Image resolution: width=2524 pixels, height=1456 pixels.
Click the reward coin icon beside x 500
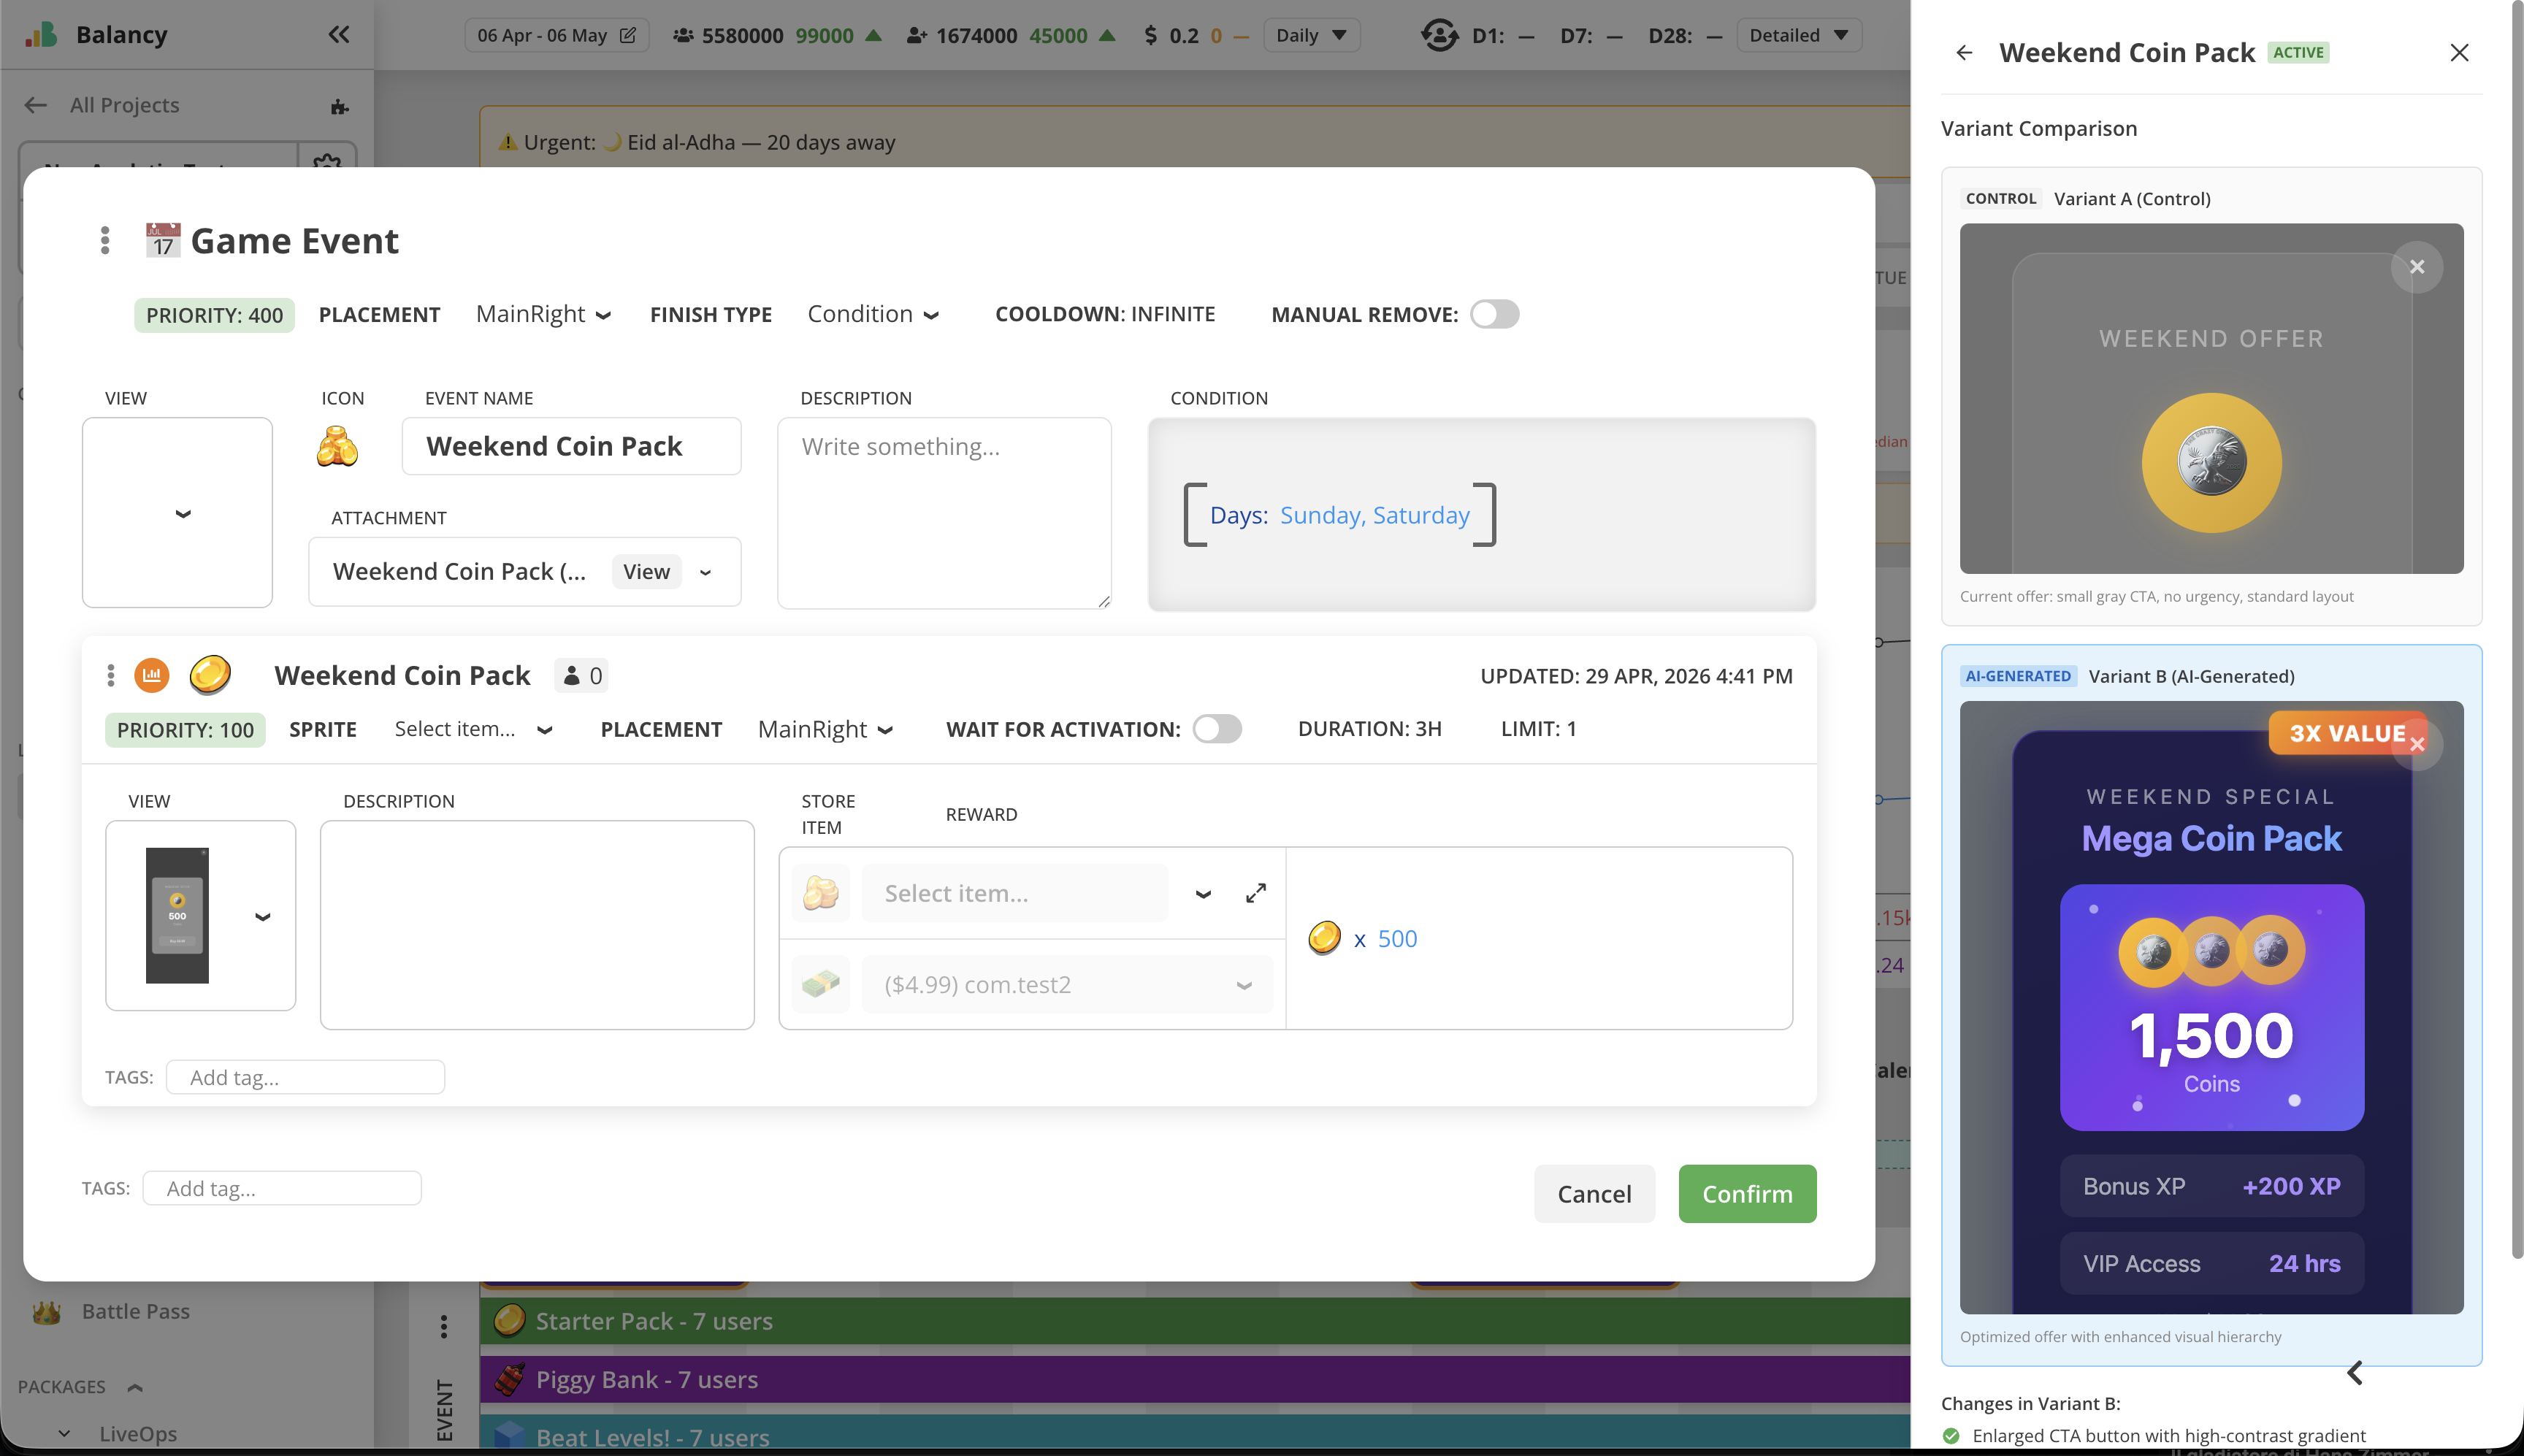coord(1324,938)
